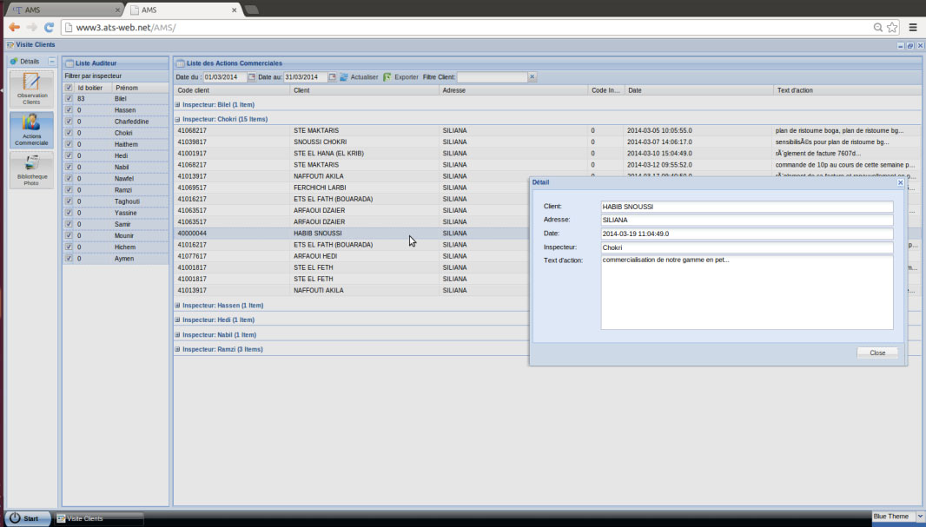Open the 'Date du' calendar picker
The height and width of the screenshot is (527, 926).
pos(252,77)
